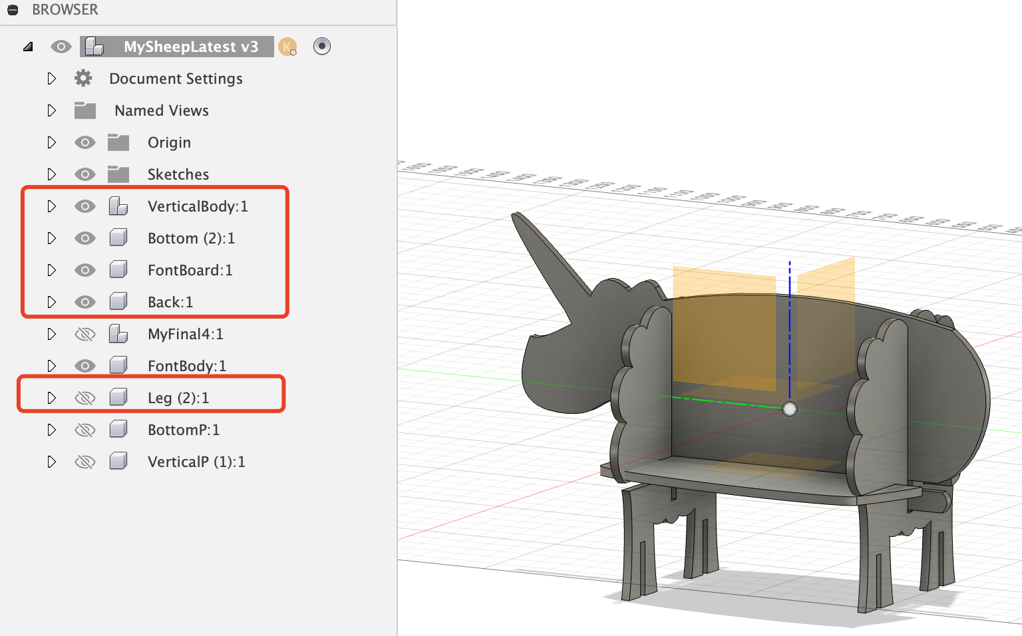This screenshot has height=636, width=1022.
Task: Click the Named Views folder icon
Action: point(85,110)
